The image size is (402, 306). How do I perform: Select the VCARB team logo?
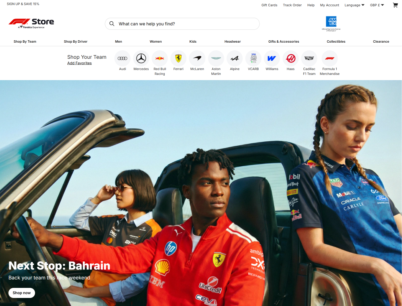pos(253,58)
